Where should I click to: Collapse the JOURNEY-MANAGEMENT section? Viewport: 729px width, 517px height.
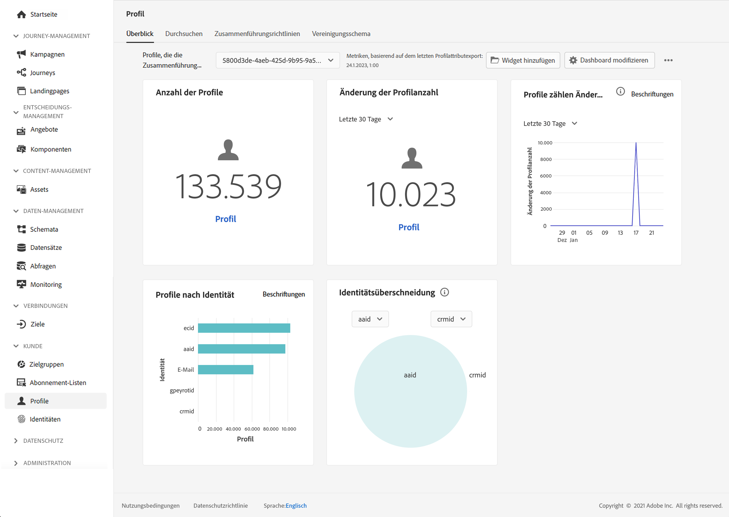tap(16, 36)
